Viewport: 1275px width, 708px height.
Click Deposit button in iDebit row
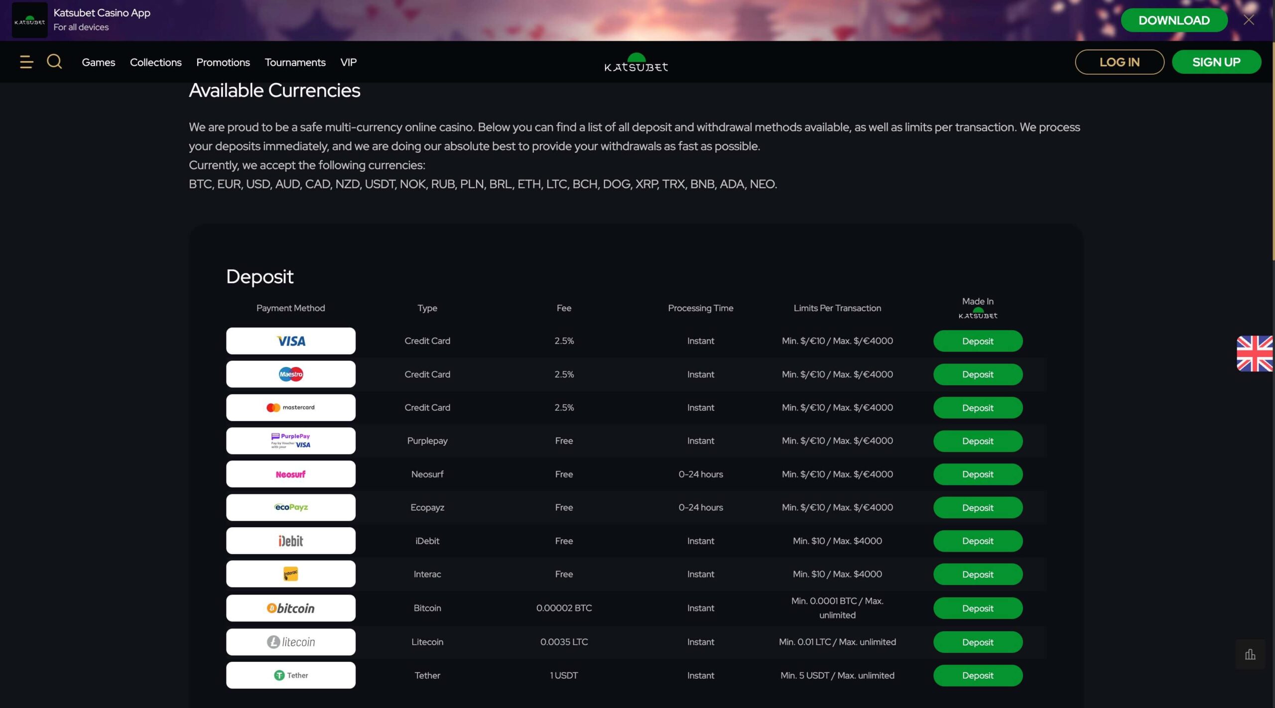(978, 541)
